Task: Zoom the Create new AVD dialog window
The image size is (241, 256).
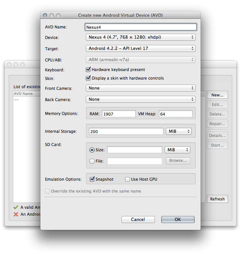Action: (x=58, y=15)
